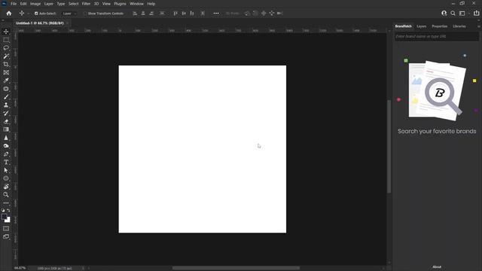The width and height of the screenshot is (482, 271).
Task: Open the Filter menu
Action: (x=86, y=4)
